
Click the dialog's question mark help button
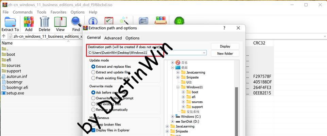tap(224, 28)
